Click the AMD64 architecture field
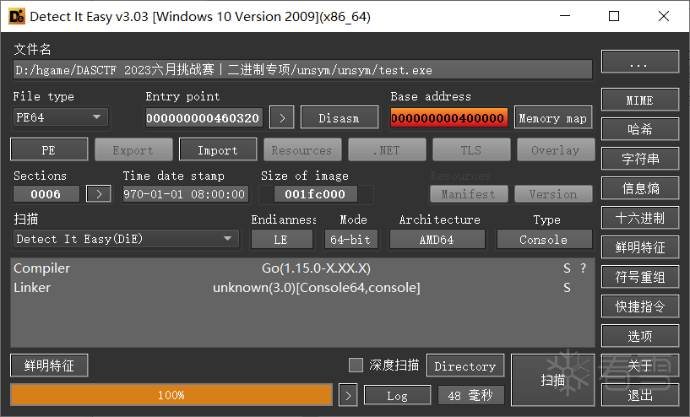Image resolution: width=690 pixels, height=417 pixels. pyautogui.click(x=437, y=239)
